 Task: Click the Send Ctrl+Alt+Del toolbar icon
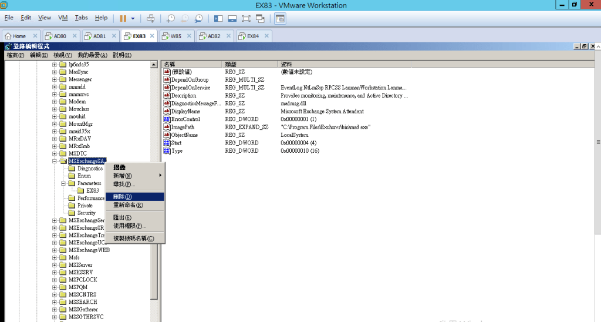pyautogui.click(x=151, y=18)
